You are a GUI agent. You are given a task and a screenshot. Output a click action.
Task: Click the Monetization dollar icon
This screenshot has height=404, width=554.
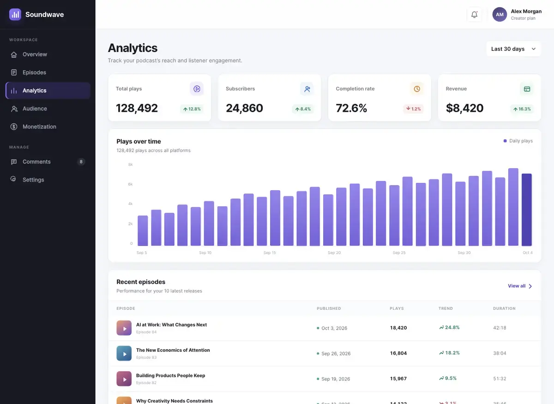14,127
